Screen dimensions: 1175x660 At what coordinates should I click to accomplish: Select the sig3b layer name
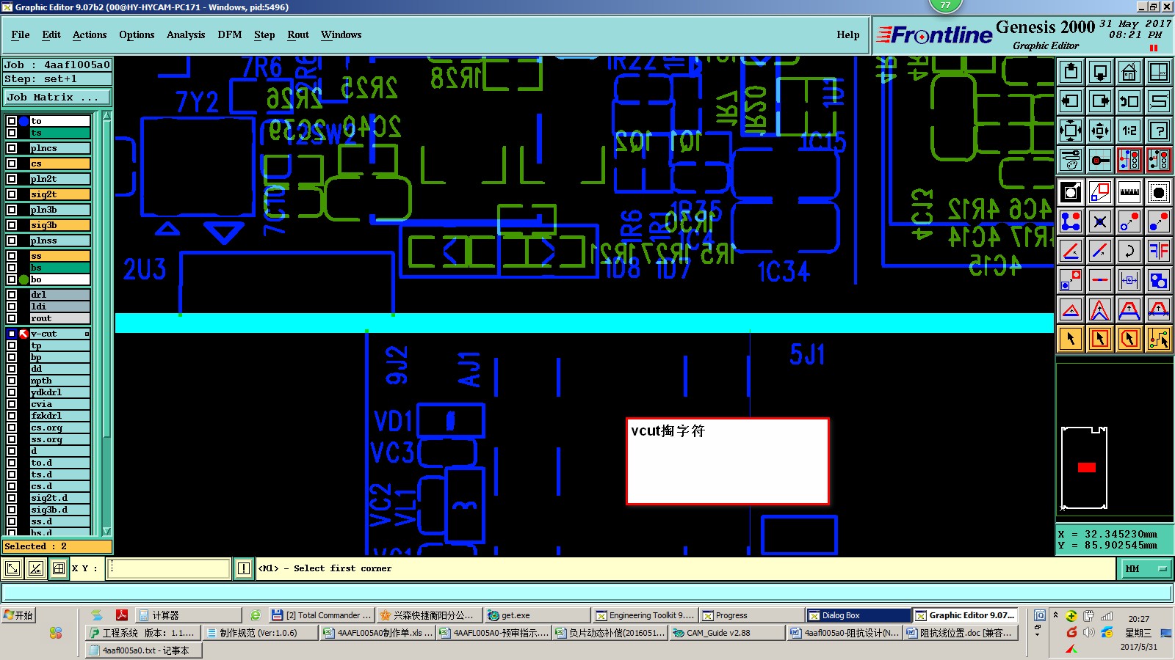(59, 225)
